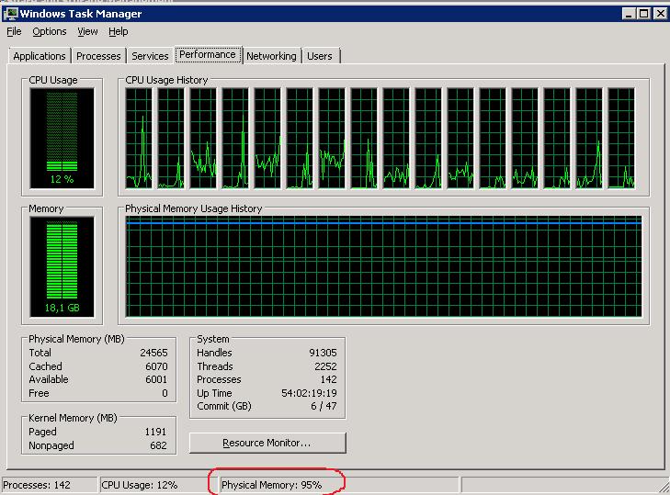Click the last CPU Usage History graph
Screen dimensions: 670x495
click(620, 138)
